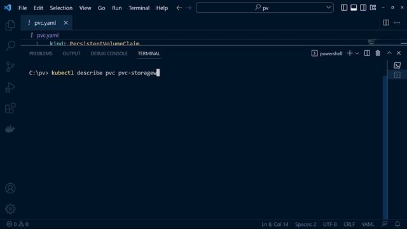
Task: Click Ln 8, Col 14 in status bar
Action: [275, 225]
